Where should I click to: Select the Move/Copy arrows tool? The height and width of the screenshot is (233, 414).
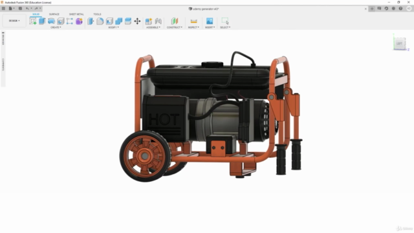137,21
